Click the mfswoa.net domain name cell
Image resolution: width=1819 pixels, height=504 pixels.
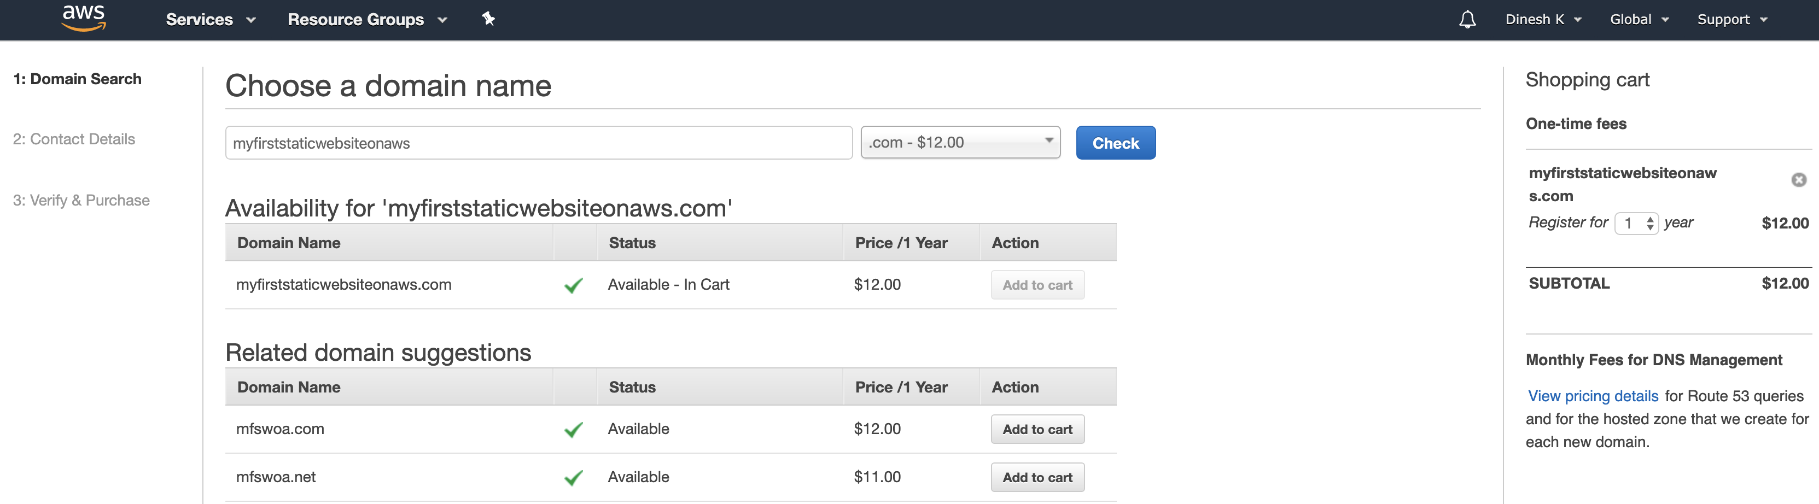276,477
